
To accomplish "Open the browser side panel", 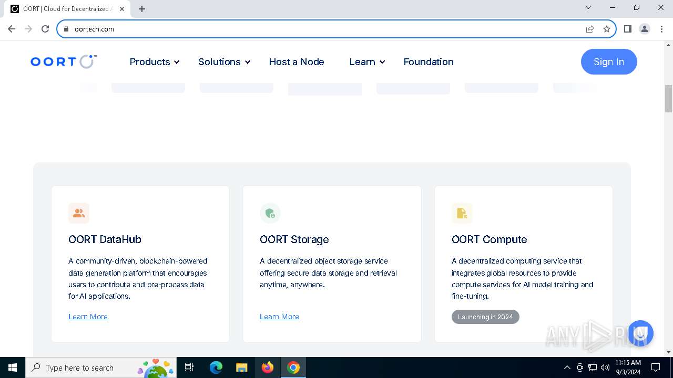I will pyautogui.click(x=627, y=29).
